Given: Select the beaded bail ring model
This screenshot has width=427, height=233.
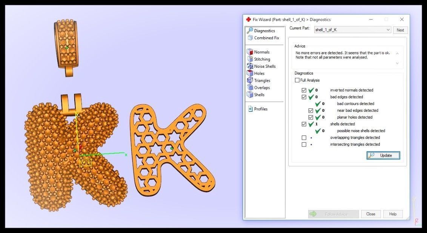Looking at the screenshot, I should coord(66,47).
